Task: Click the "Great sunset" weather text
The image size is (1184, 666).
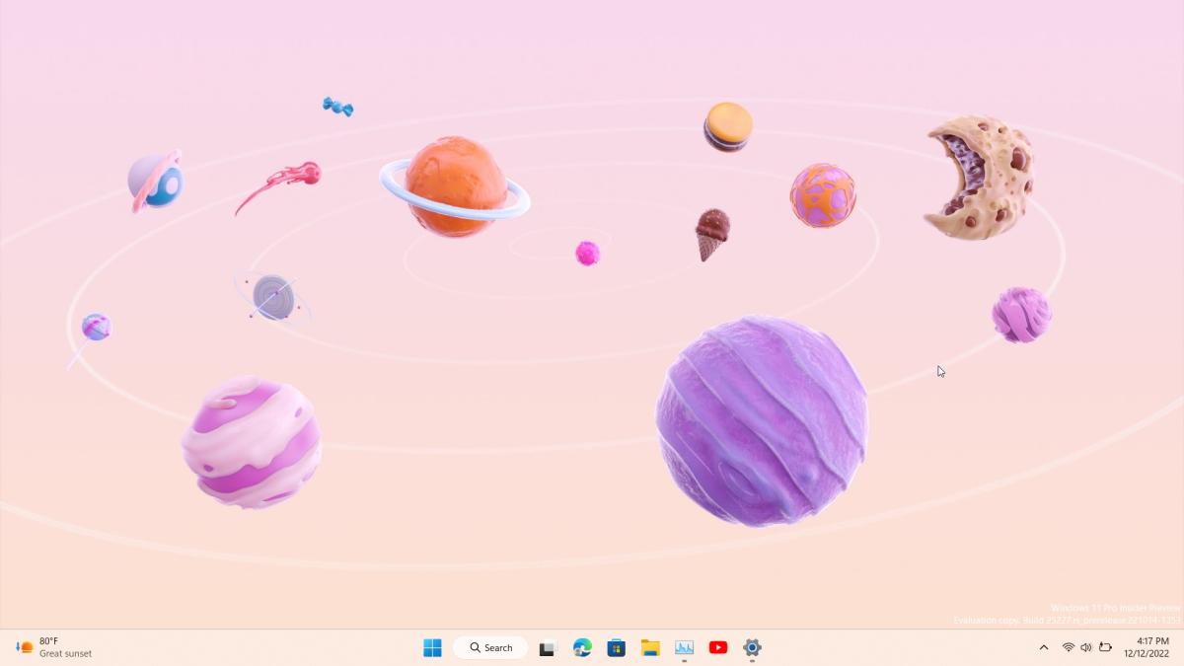Action: pyautogui.click(x=66, y=653)
